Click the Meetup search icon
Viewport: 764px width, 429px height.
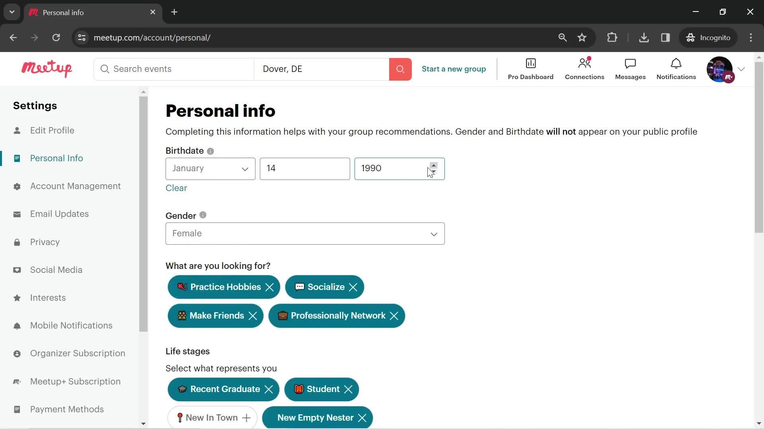tap(401, 69)
